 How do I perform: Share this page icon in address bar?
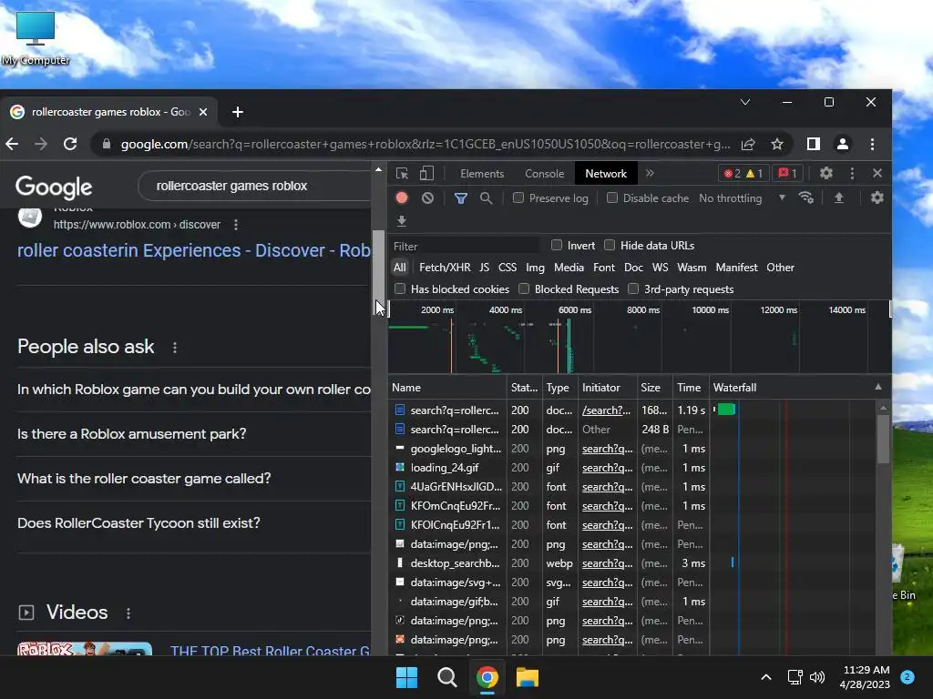[748, 144]
